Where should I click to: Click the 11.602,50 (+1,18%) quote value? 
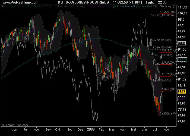pos(128,2)
